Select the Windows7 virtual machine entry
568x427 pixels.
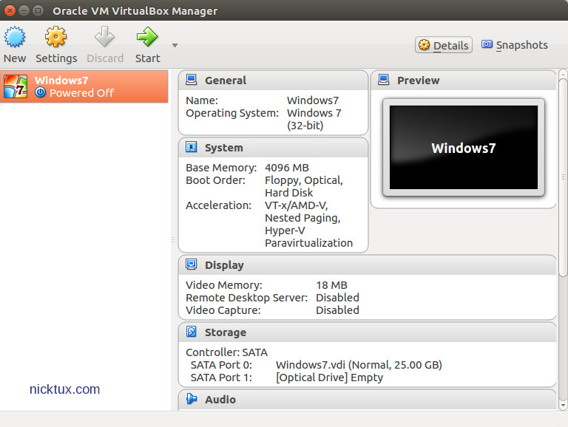84,86
